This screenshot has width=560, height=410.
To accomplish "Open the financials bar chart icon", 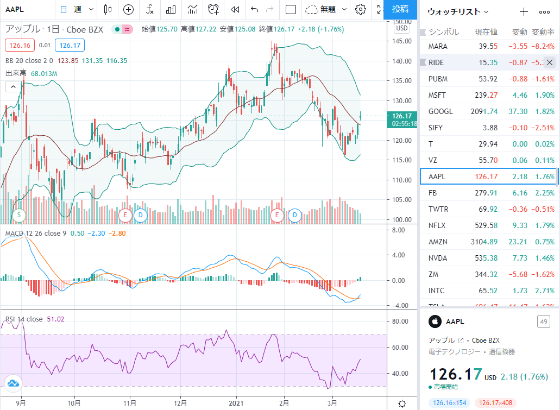I will click(171, 9).
